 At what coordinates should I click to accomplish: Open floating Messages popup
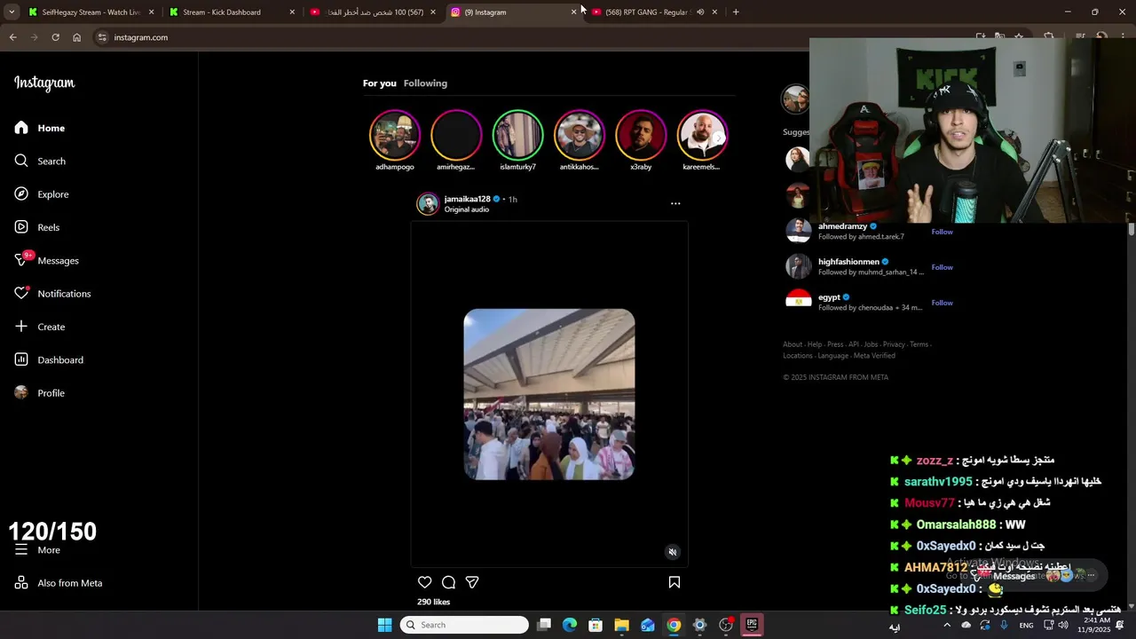coord(1036,575)
